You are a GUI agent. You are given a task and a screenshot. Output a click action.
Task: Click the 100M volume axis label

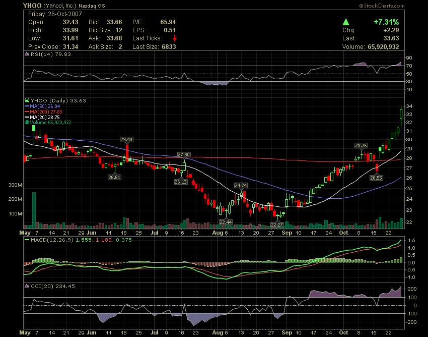point(15,213)
